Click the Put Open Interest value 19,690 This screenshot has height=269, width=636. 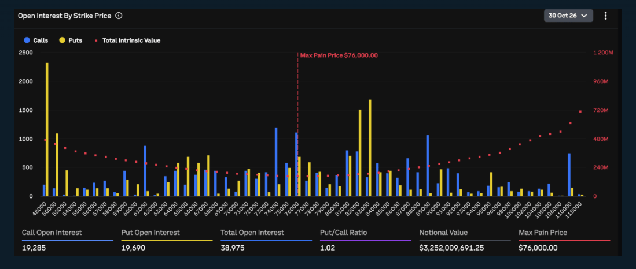pyautogui.click(x=133, y=248)
